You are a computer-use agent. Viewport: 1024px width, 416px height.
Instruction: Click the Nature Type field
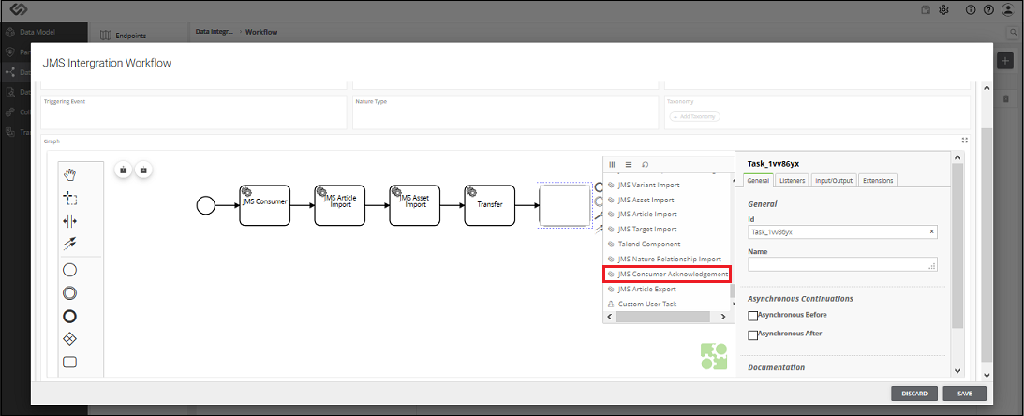pyautogui.click(x=506, y=113)
